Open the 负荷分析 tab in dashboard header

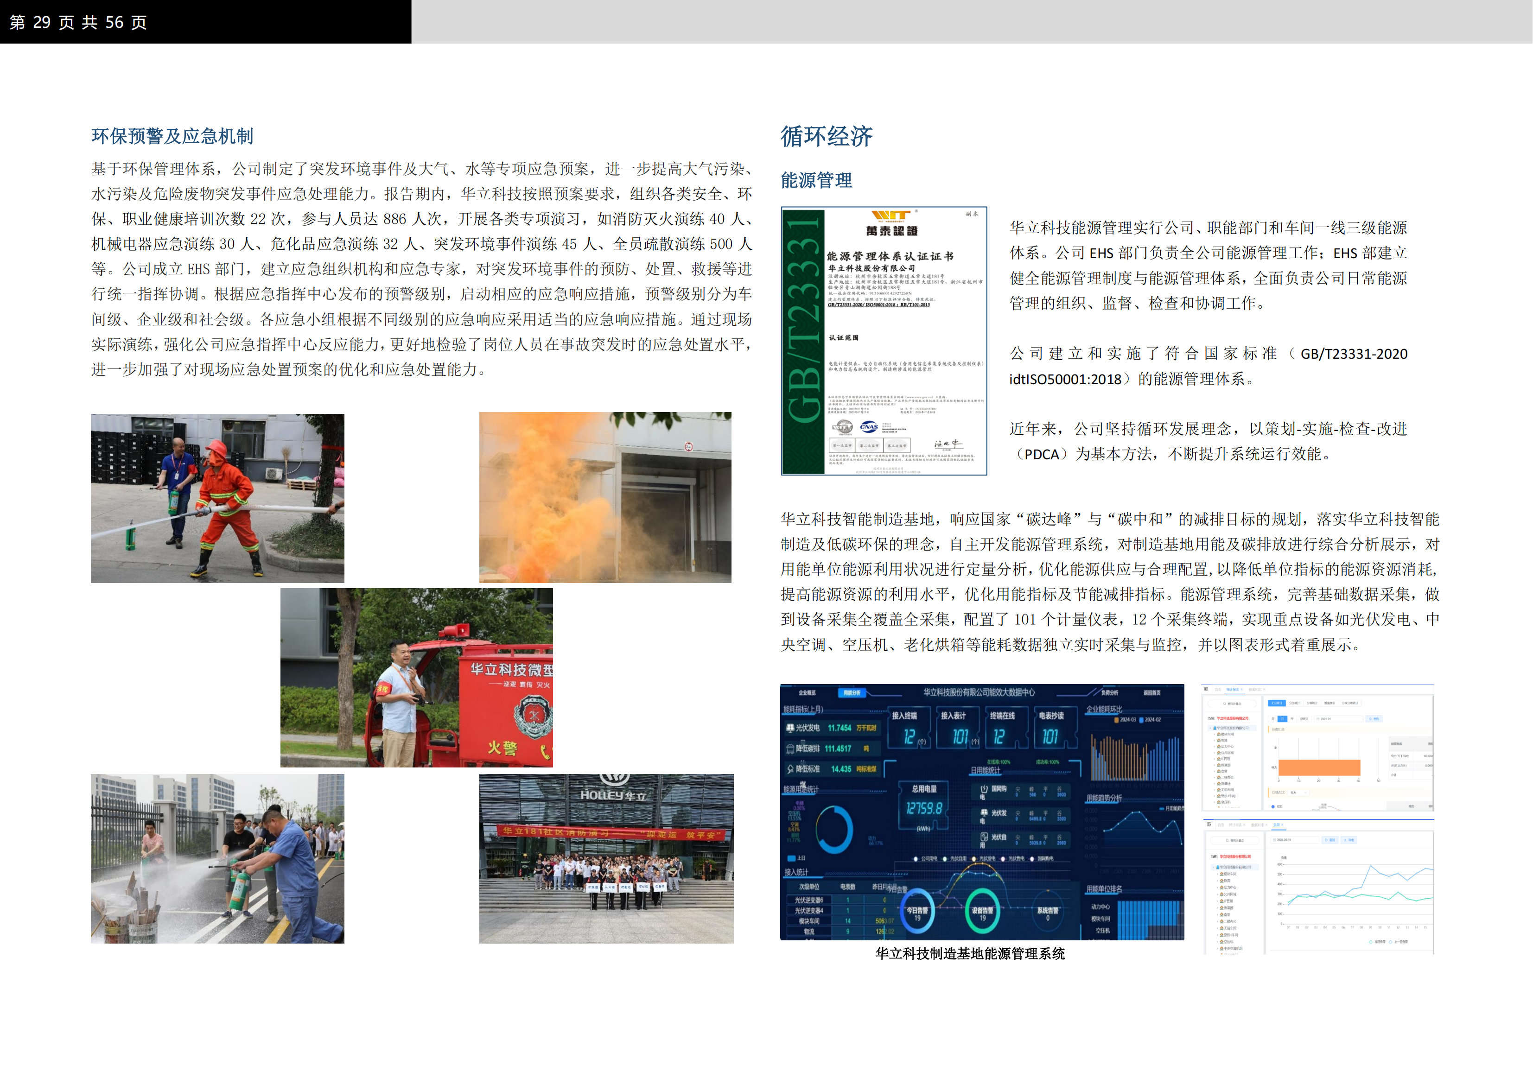click(1110, 693)
